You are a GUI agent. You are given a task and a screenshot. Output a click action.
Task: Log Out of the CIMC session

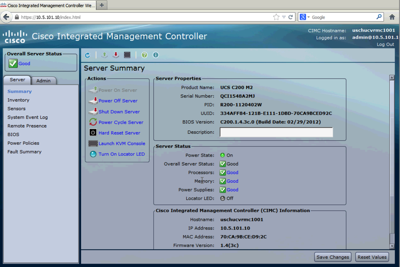[385, 44]
